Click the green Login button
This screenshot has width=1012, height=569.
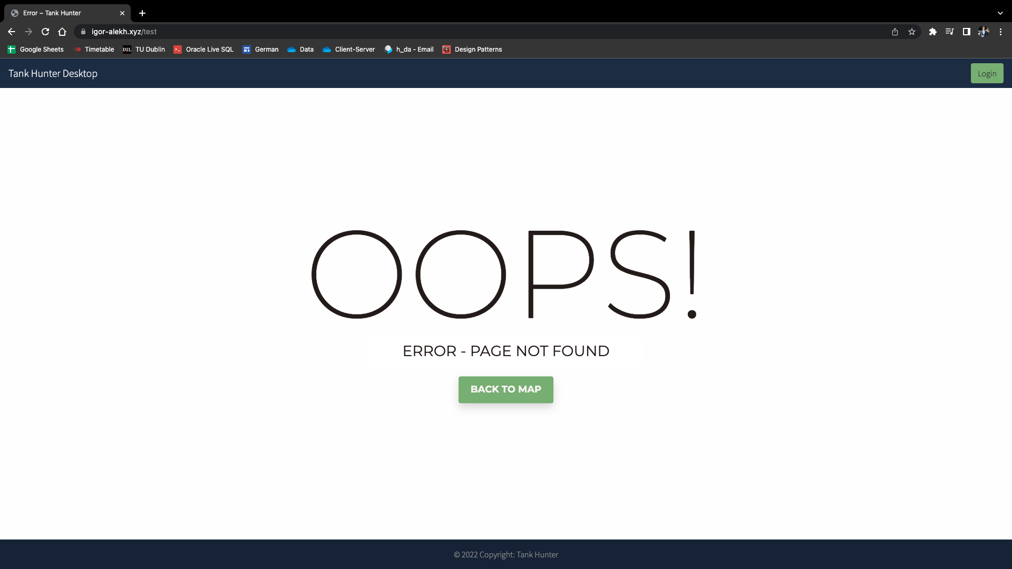[987, 73]
